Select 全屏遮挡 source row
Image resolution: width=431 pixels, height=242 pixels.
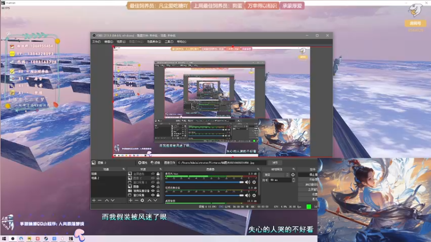(x=144, y=174)
